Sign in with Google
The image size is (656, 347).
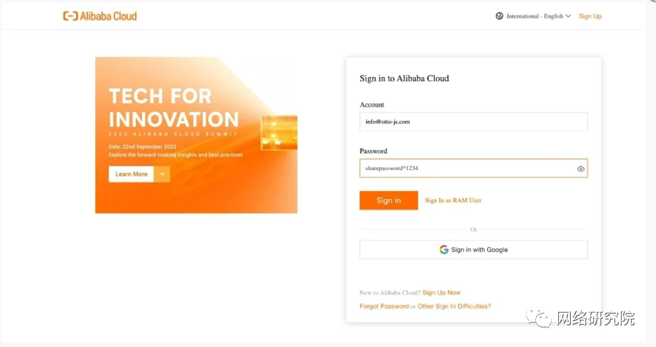coord(473,250)
